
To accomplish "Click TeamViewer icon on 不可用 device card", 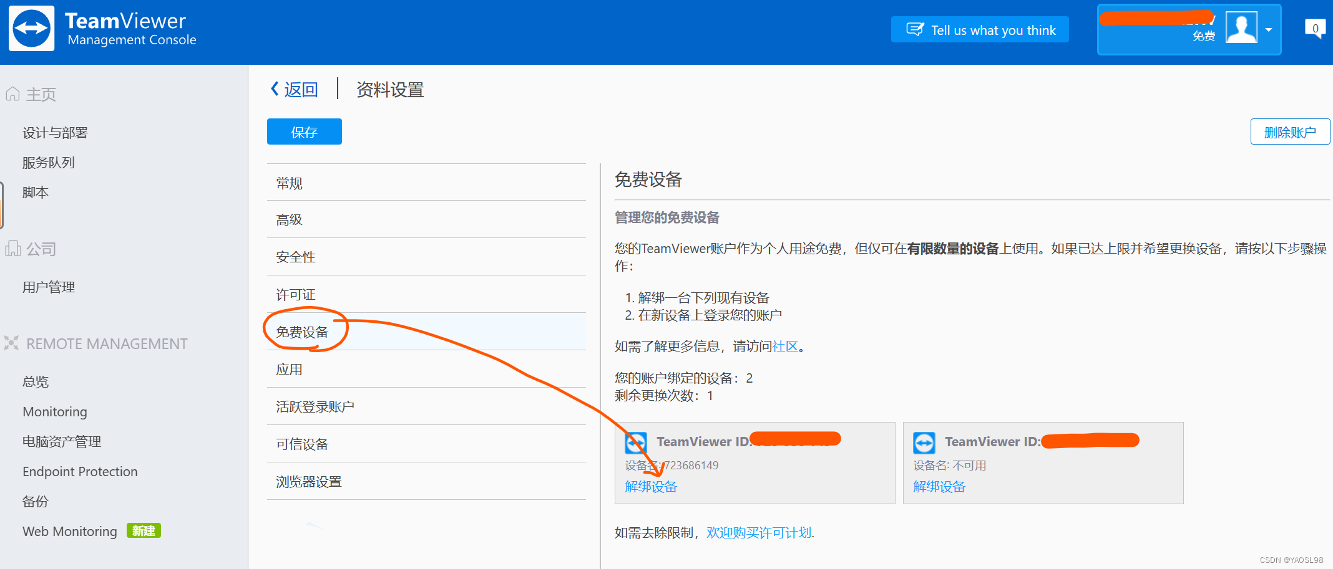I will [924, 443].
